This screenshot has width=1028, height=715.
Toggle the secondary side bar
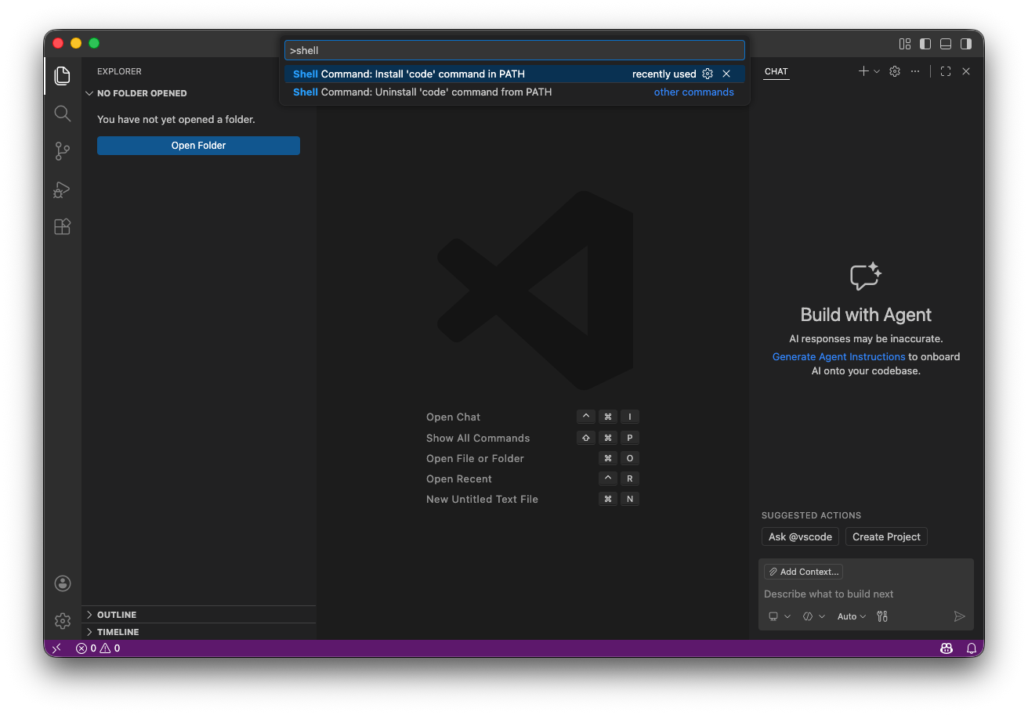click(966, 44)
